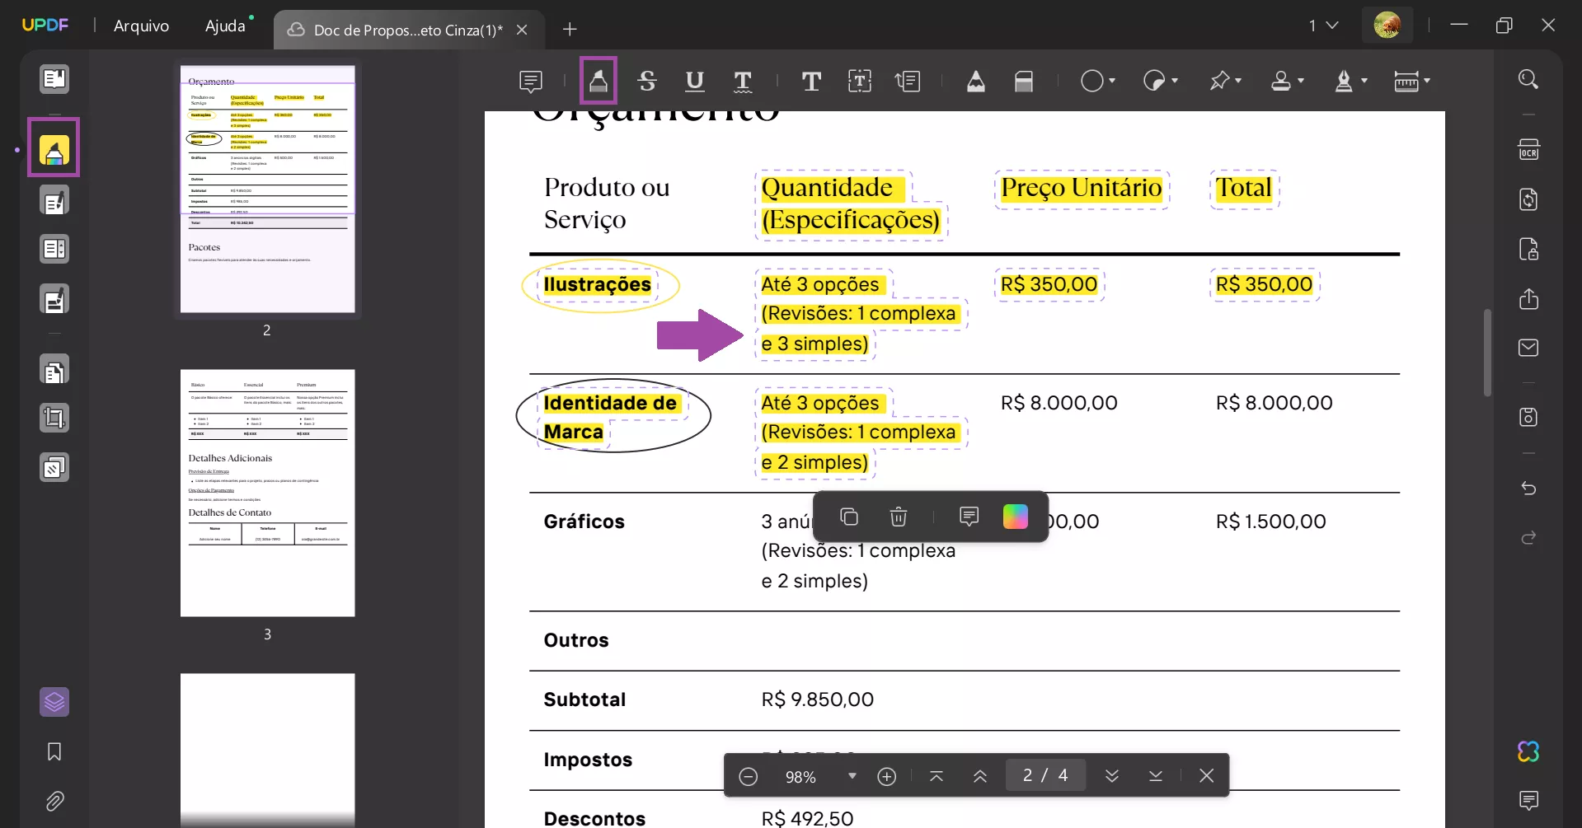
Task: Toggle the Highlight tool in the toolbar
Action: tap(599, 81)
